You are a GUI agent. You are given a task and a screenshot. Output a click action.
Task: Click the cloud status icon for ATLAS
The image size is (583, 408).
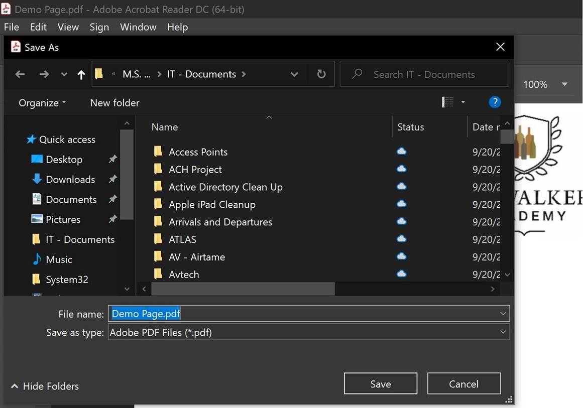coord(401,239)
